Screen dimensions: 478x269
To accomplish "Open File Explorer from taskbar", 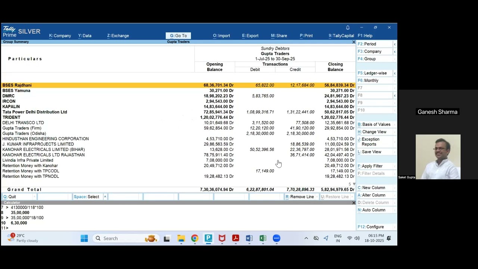I will click(x=181, y=238).
